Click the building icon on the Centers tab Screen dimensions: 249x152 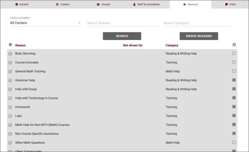tap(57, 4)
